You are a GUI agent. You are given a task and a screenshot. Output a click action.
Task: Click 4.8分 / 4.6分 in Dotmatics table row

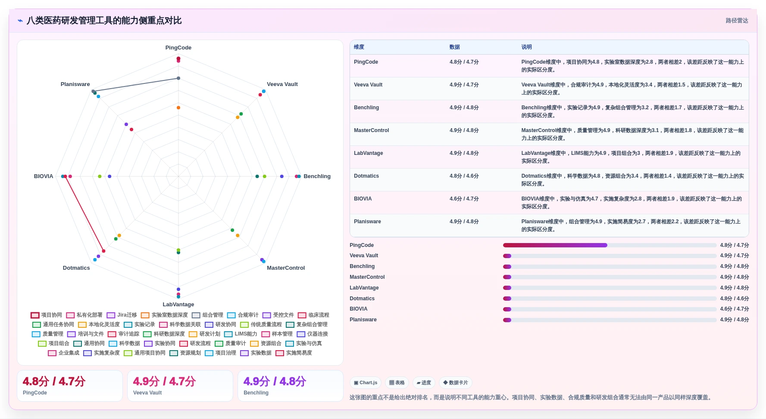(x=464, y=176)
